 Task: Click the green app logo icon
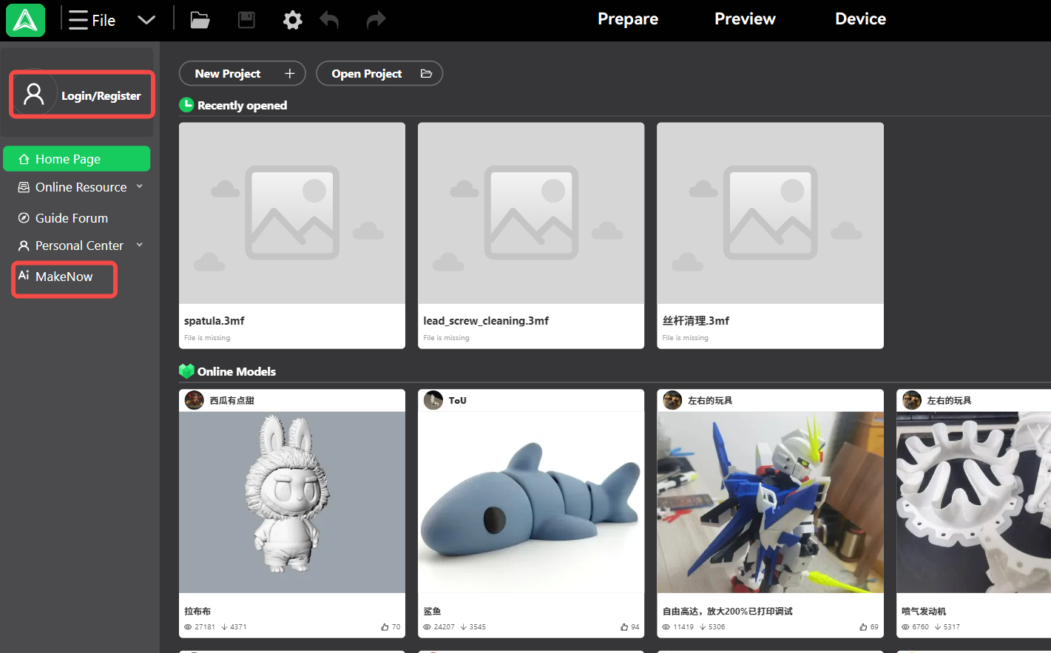tap(25, 20)
